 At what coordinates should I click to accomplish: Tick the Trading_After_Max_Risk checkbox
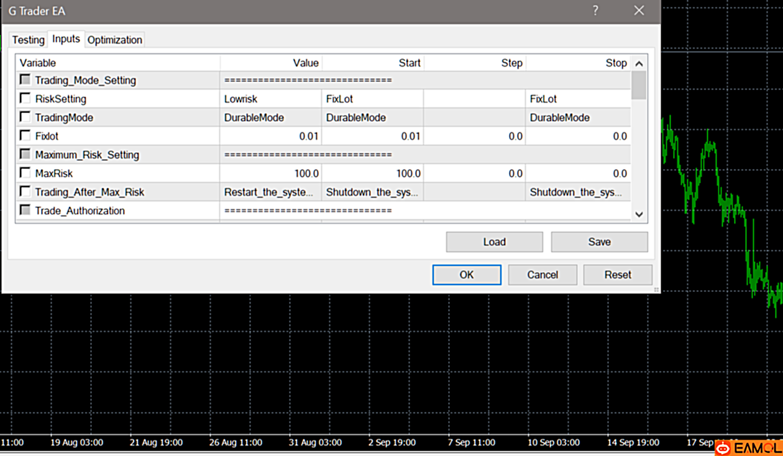[x=25, y=191]
